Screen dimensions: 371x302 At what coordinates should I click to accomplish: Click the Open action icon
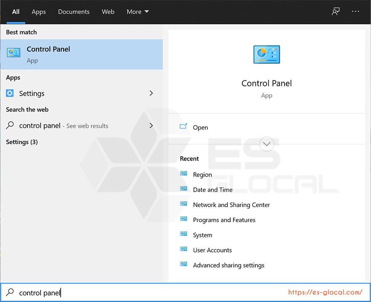point(183,126)
